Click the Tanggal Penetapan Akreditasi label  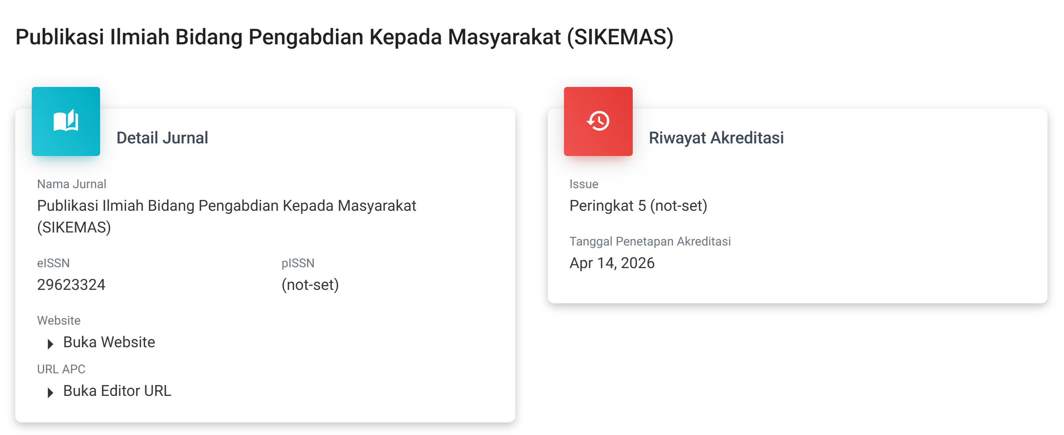click(x=650, y=242)
